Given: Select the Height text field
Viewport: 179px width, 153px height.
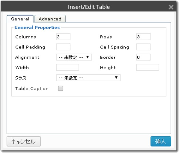Looking at the screenshot, I should 148,68.
